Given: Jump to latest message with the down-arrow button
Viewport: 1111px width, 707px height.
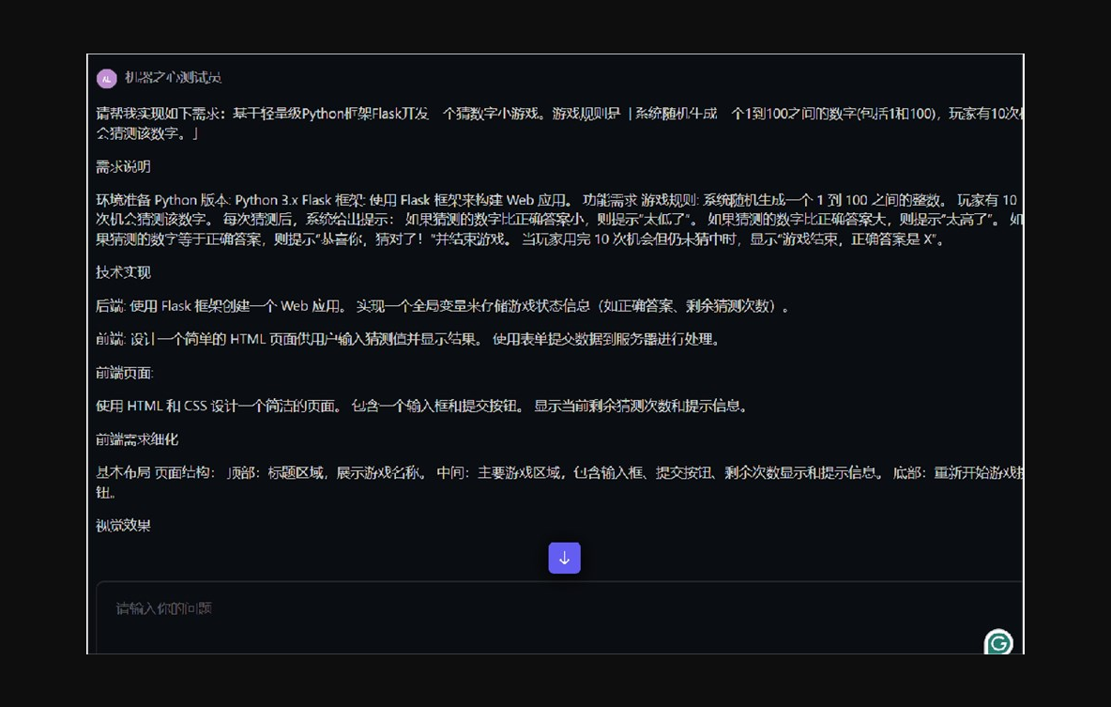Looking at the screenshot, I should (564, 557).
